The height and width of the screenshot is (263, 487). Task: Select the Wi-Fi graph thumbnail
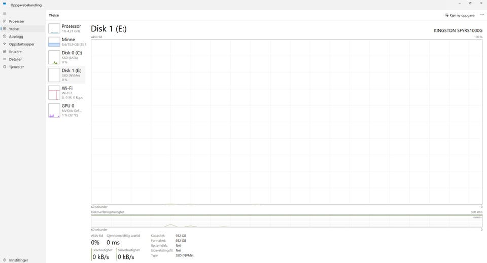tap(54, 93)
